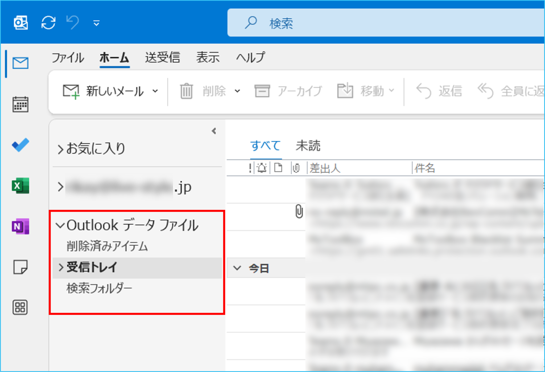
Task: Switch to the 送受信 tab
Action: pos(162,58)
